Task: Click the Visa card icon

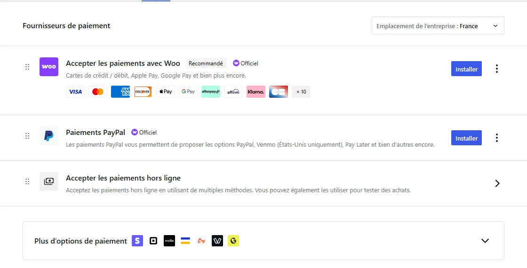Action: coord(75,92)
